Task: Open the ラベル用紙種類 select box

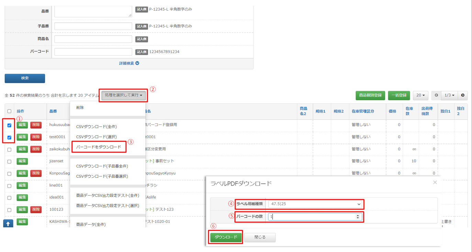Action: coord(314,204)
